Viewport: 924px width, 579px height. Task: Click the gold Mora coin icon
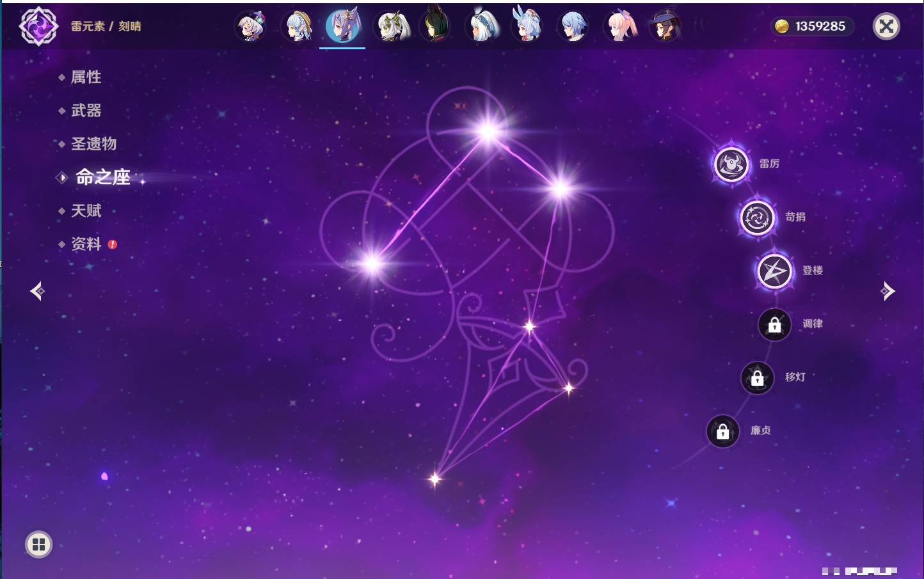coord(781,26)
